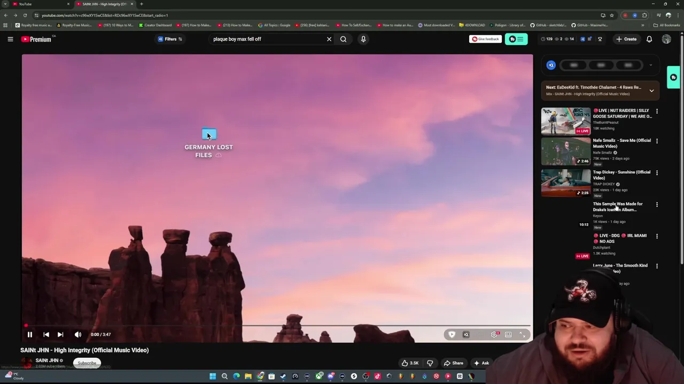The height and width of the screenshot is (384, 684).
Task: Clear the search box text
Action: (329, 39)
